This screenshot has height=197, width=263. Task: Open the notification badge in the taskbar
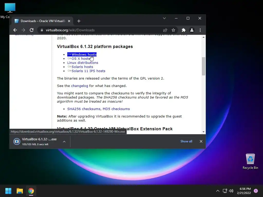pos(256,191)
